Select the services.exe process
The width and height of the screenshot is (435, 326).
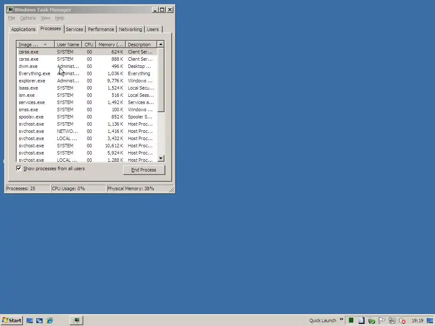87,102
